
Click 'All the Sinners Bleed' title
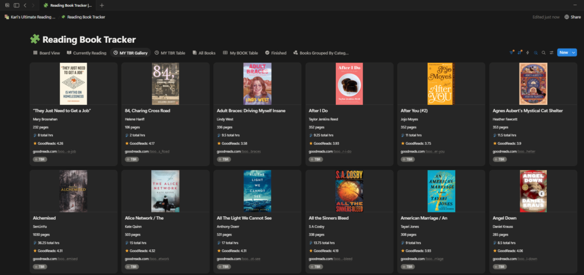coord(329,219)
